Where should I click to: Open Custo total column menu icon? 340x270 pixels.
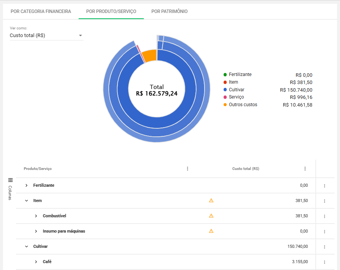[305, 169]
